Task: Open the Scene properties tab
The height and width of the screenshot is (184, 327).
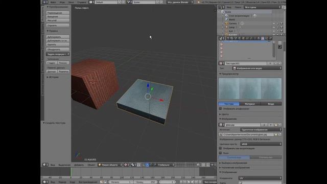Action: pyautogui.click(x=236, y=38)
